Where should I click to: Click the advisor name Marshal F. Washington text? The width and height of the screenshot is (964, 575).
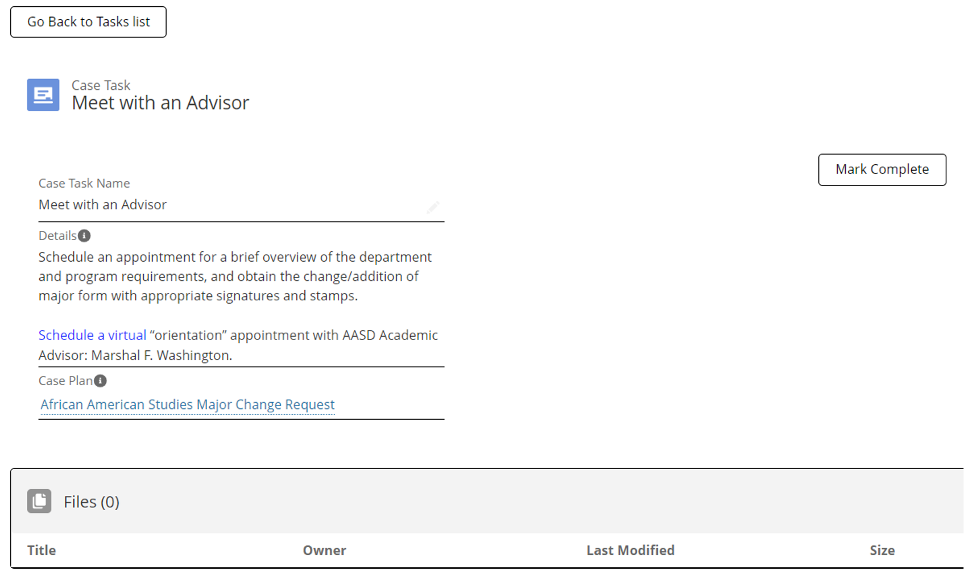pyautogui.click(x=162, y=355)
